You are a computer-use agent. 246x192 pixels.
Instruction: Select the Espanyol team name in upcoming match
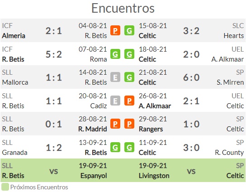click(94, 176)
